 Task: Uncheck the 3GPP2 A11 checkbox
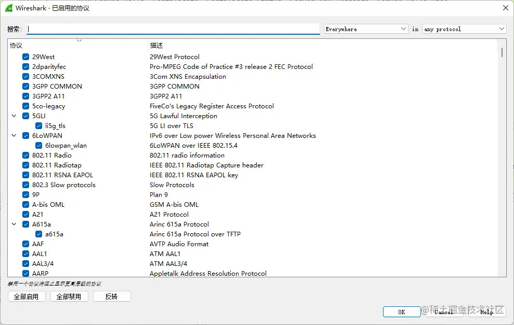[x=26, y=96]
